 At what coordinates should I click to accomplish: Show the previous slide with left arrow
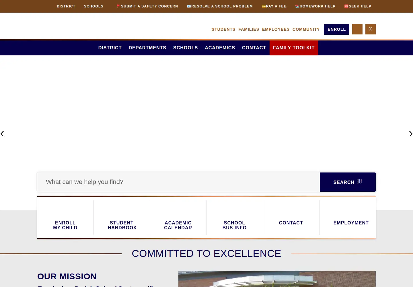click(2, 134)
